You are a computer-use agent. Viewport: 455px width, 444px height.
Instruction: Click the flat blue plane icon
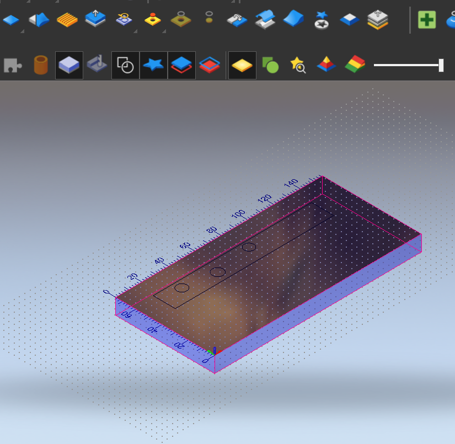coord(10,20)
